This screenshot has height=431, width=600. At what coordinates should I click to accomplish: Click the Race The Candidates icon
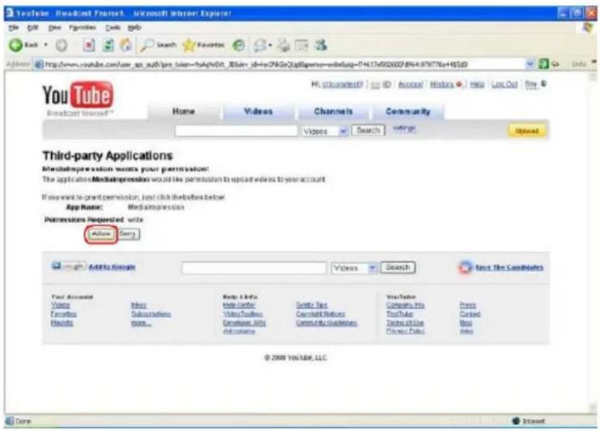click(465, 267)
